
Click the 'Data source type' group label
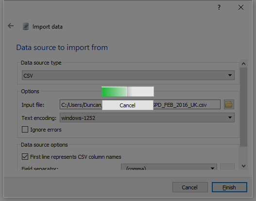pos(41,63)
